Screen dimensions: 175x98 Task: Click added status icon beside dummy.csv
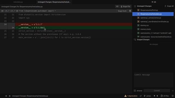(138, 25)
